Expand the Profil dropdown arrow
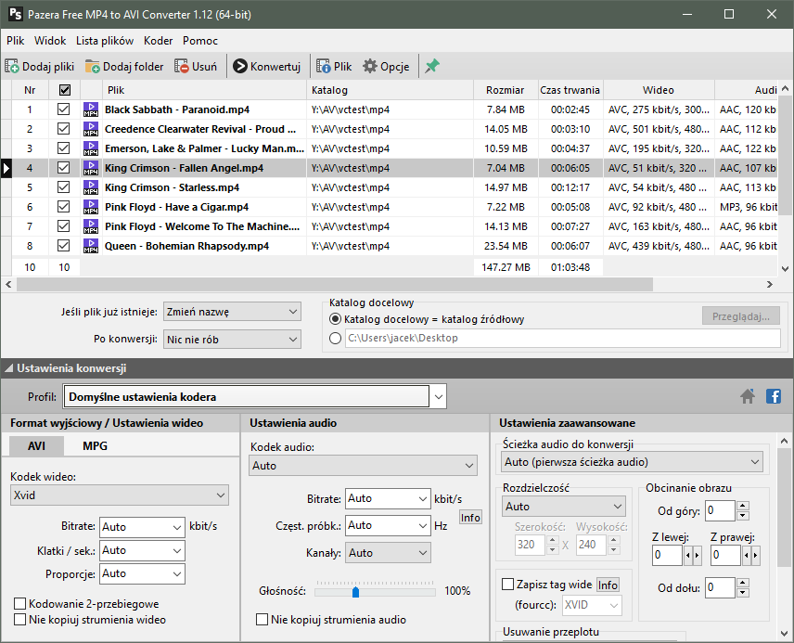Screen dimensions: 794x643 (439, 397)
